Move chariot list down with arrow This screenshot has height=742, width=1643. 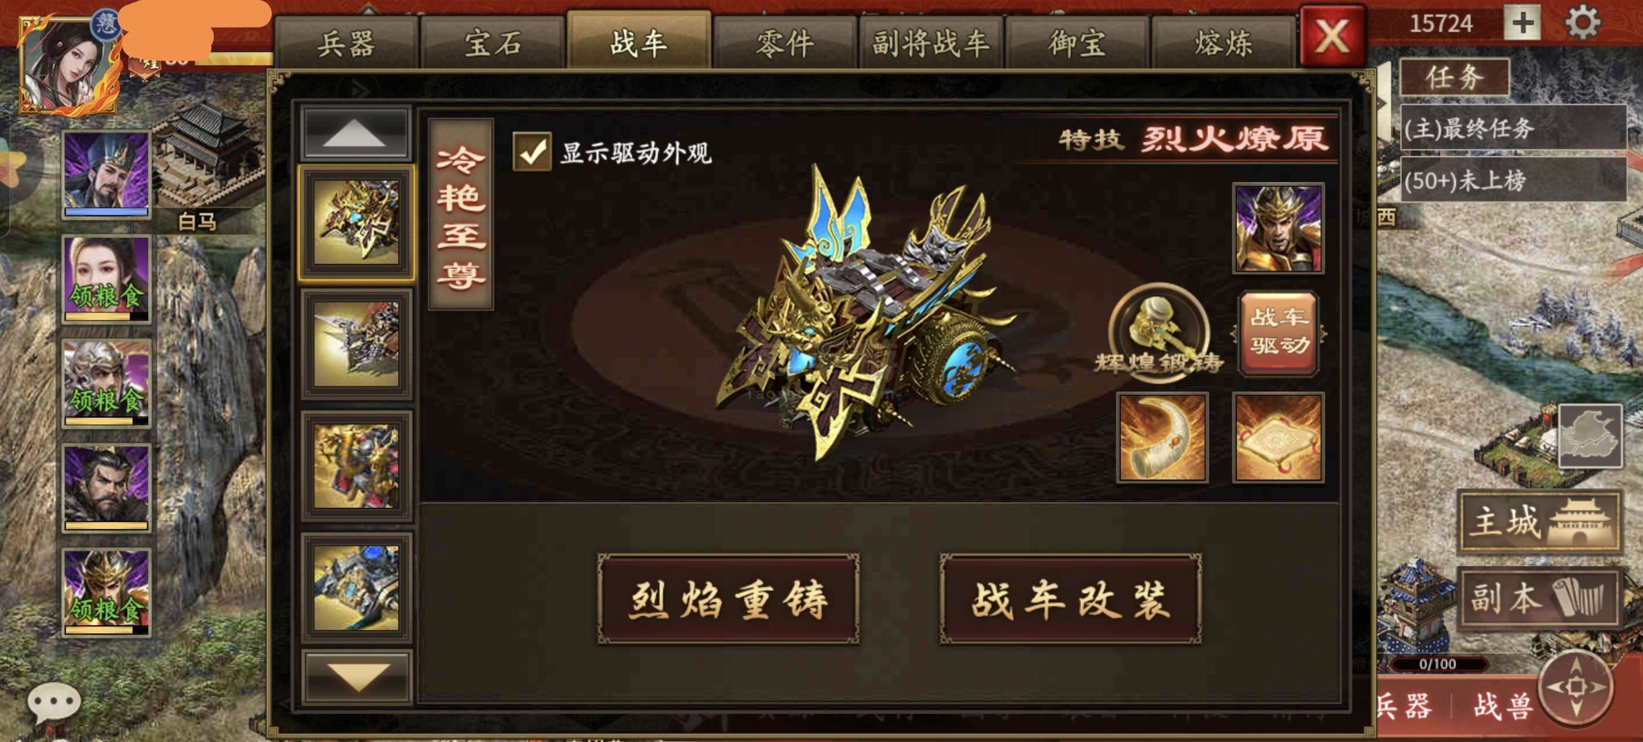pos(356,677)
